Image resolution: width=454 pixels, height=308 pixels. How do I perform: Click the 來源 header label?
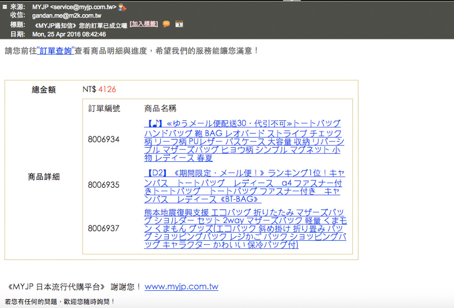pyautogui.click(x=18, y=7)
